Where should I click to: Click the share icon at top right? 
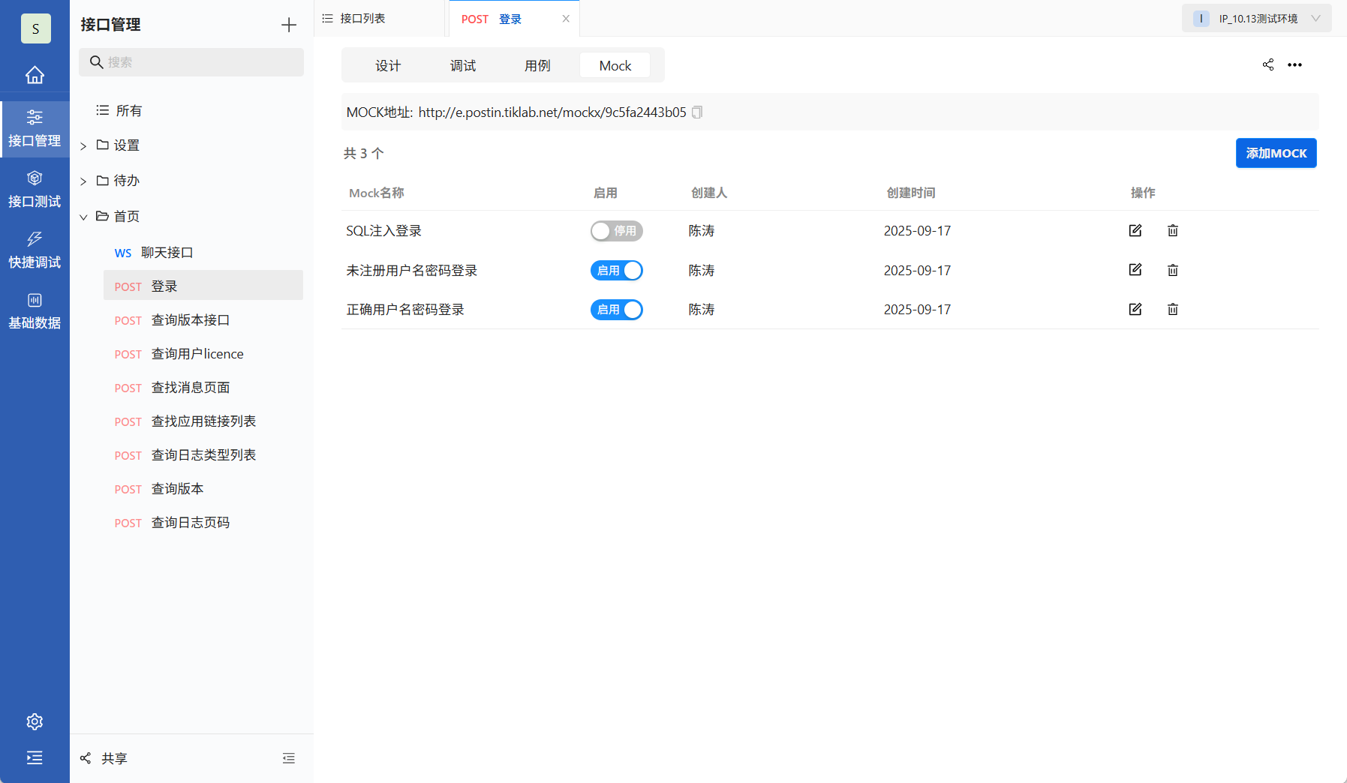[x=1268, y=64]
